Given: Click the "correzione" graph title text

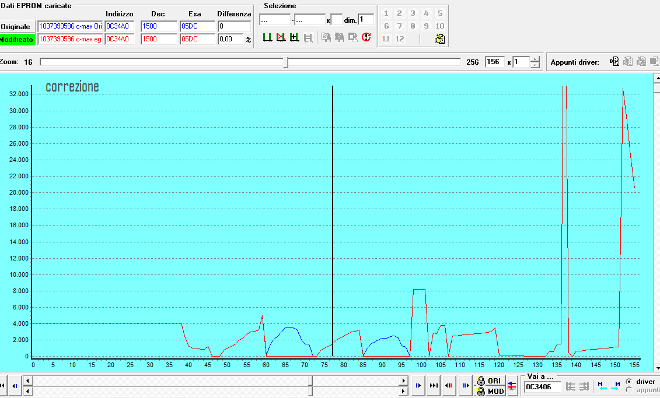Looking at the screenshot, I should [72, 87].
